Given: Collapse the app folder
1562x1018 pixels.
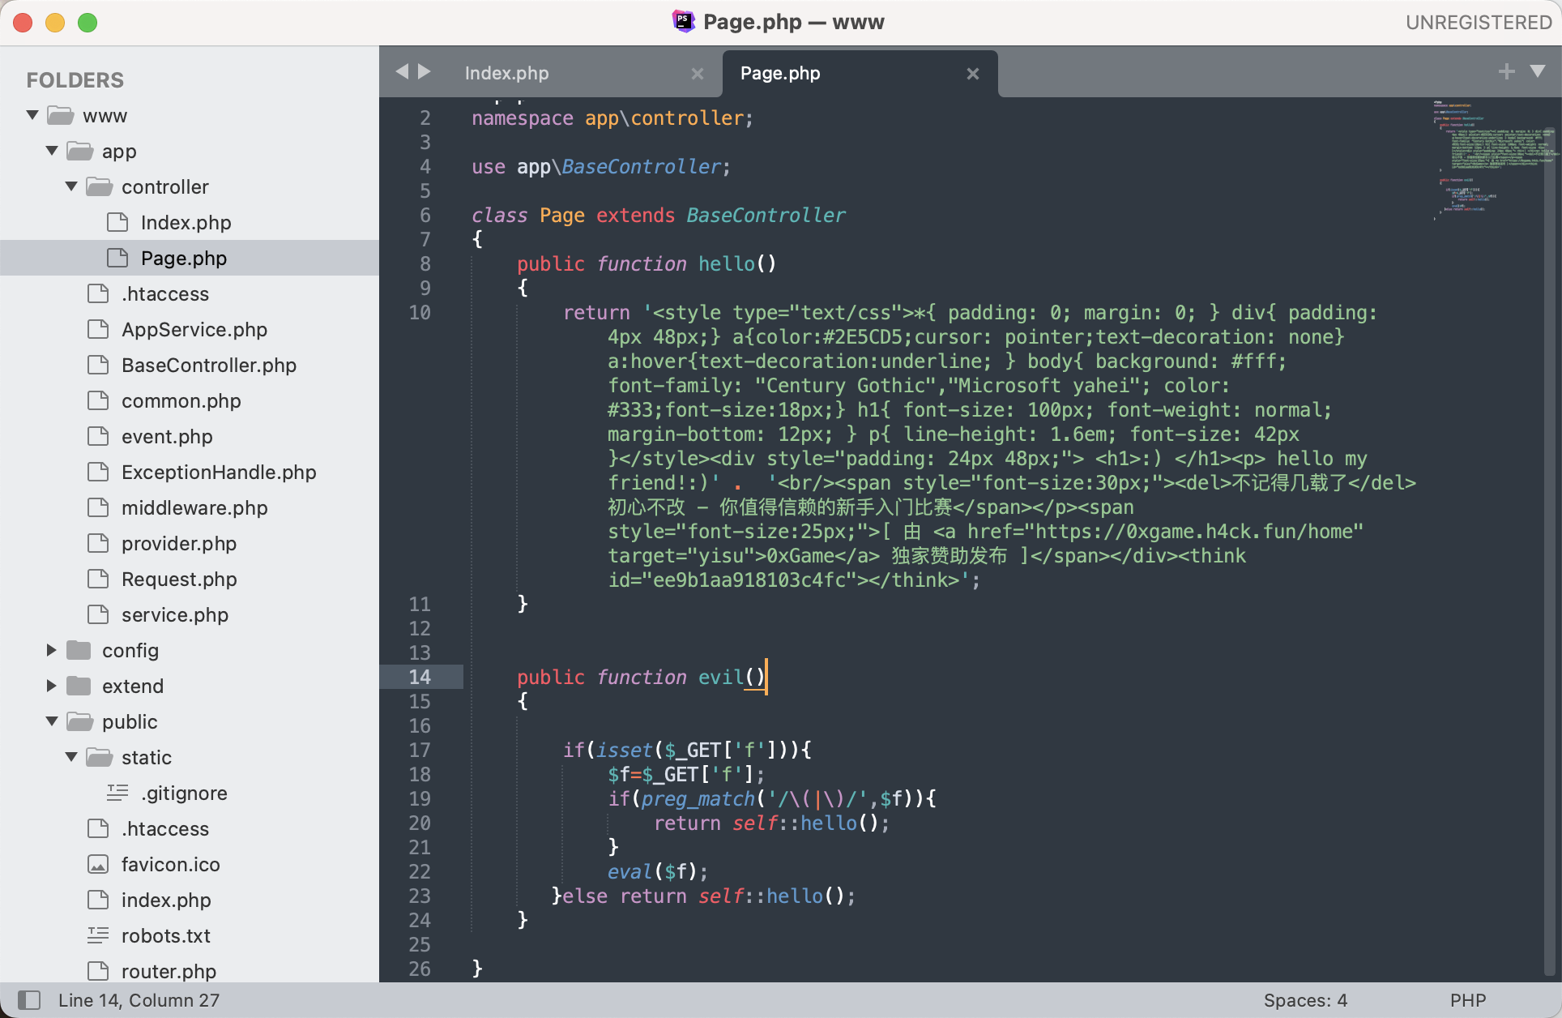Looking at the screenshot, I should click(52, 151).
